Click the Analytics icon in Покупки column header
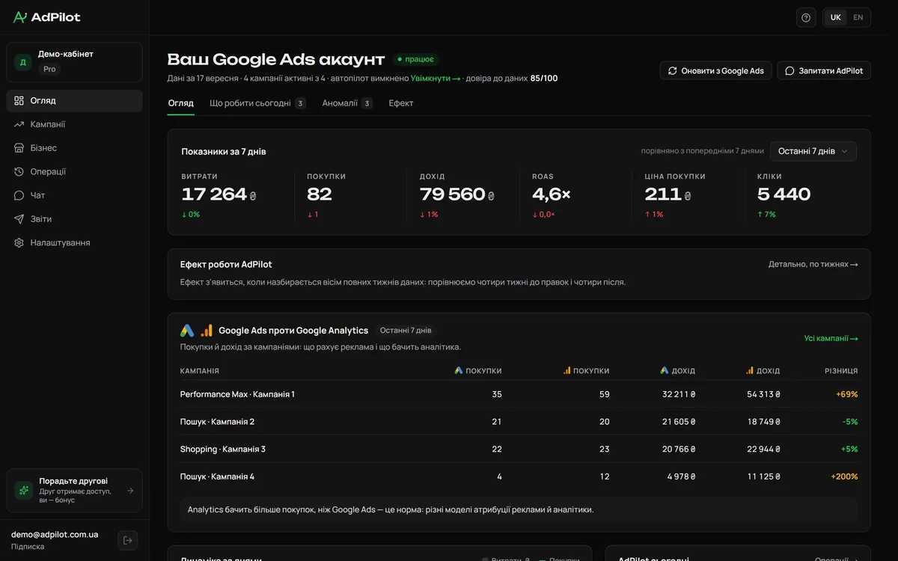This screenshot has height=561, width=898. (x=567, y=370)
